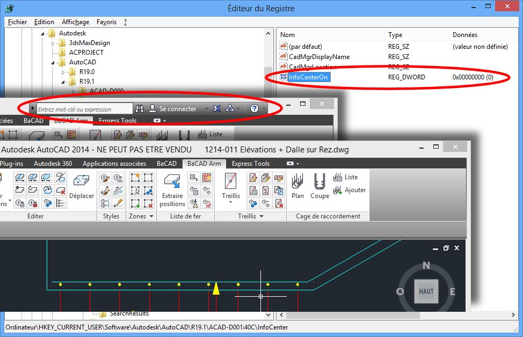
Task: Click the tree pane scroll-up arrow
Action: pos(268,33)
